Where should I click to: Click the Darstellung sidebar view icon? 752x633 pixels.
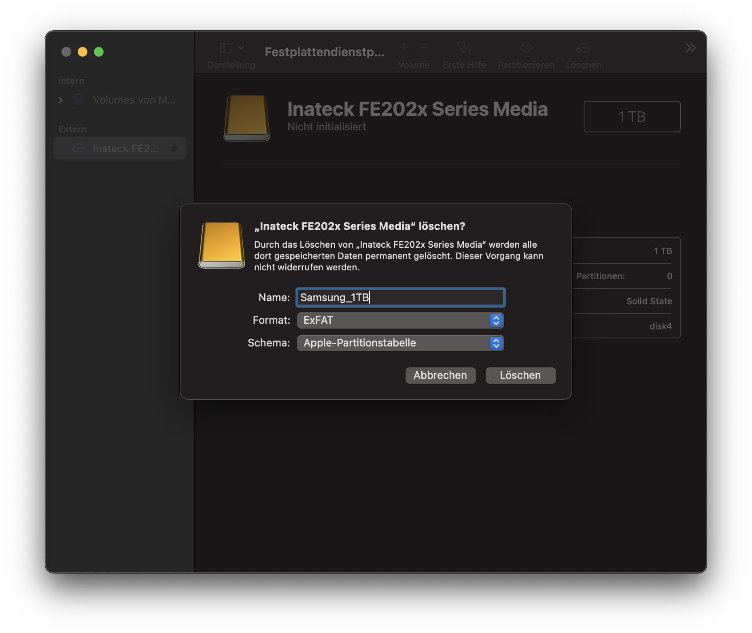coord(226,48)
